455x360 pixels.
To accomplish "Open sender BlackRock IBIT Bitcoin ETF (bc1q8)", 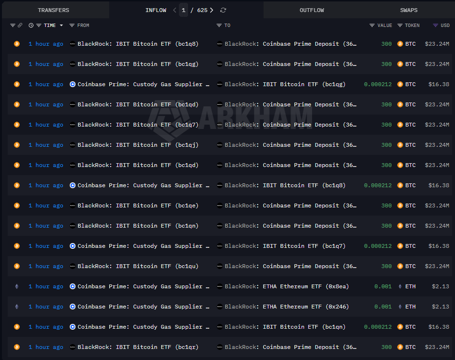I will [x=138, y=44].
